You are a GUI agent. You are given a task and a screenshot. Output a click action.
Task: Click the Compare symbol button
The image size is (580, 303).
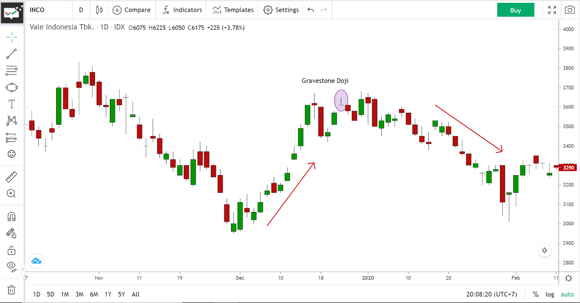tap(132, 10)
